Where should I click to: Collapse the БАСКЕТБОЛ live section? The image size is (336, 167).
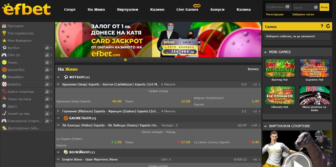(58, 118)
